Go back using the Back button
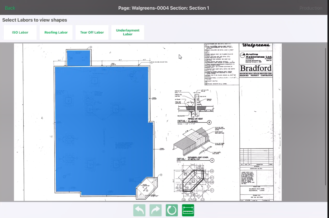The height and width of the screenshot is (218, 329). click(x=10, y=8)
